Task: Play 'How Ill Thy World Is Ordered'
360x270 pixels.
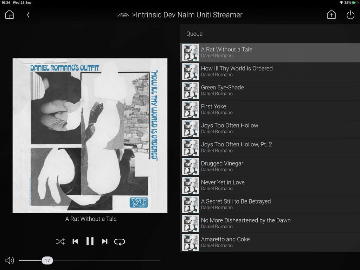Action: pyautogui.click(x=270, y=71)
